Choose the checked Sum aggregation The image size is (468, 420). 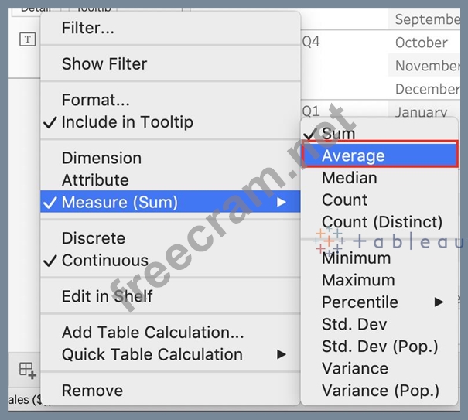(x=338, y=134)
